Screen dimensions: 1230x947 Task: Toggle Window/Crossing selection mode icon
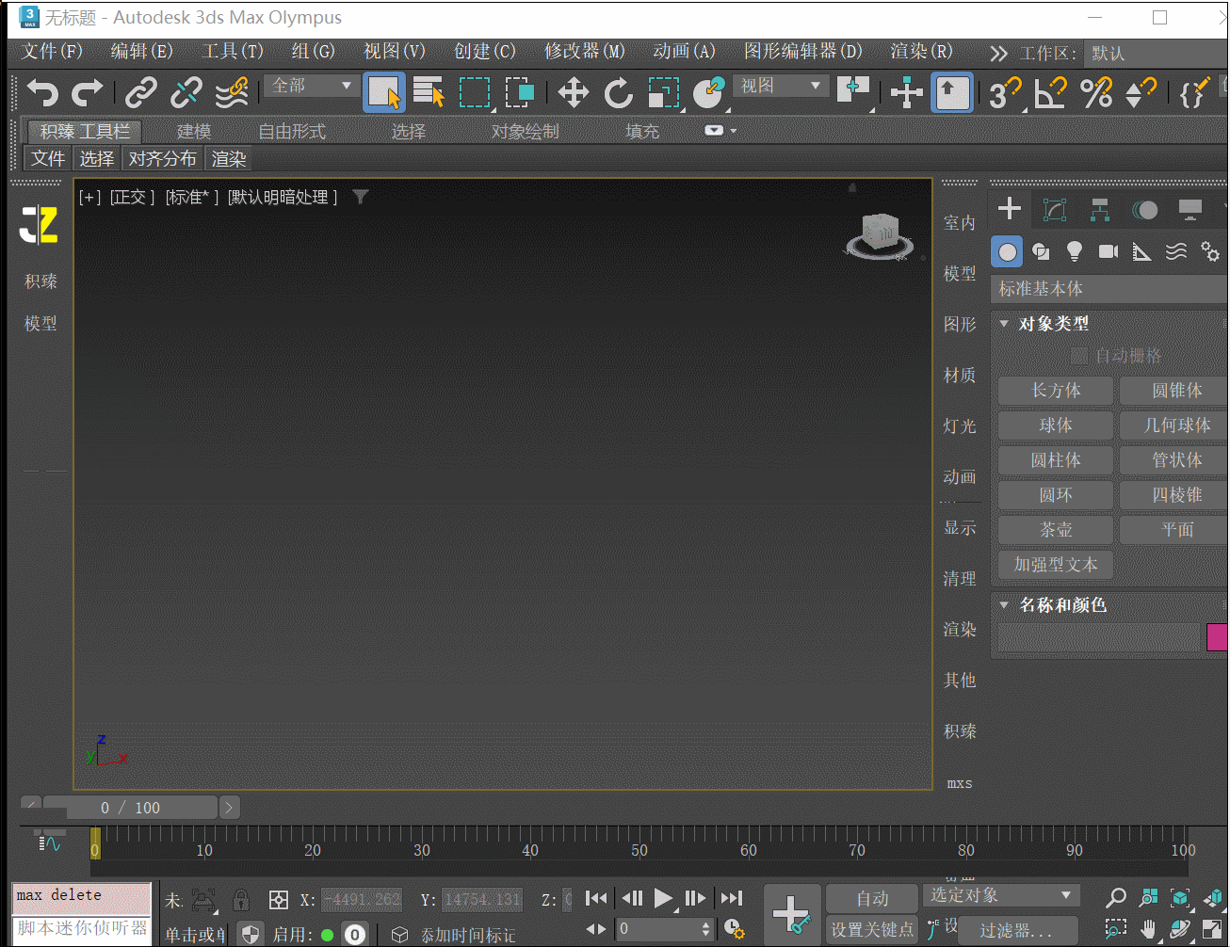tap(520, 92)
